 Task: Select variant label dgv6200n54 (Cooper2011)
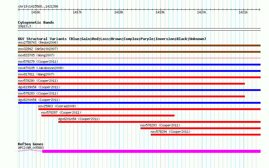click(39, 100)
